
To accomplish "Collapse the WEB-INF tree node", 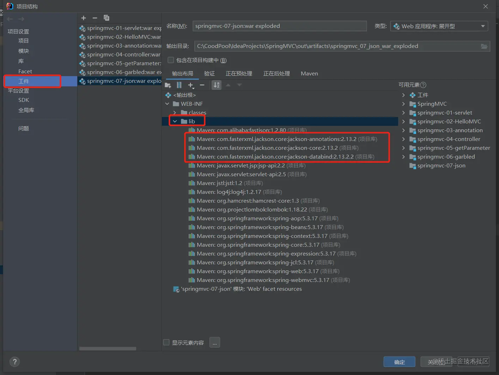I will click(167, 104).
